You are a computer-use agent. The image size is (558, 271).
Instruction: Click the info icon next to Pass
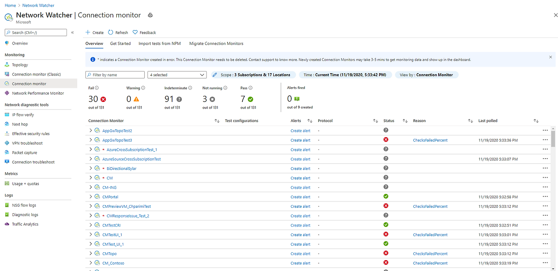click(251, 88)
